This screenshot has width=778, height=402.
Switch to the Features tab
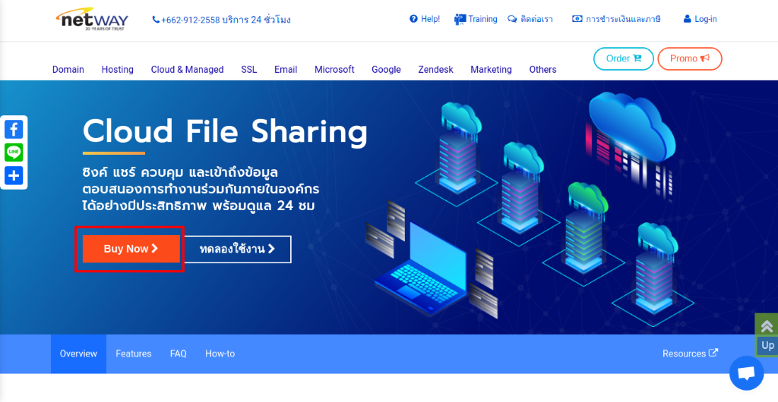pos(134,353)
